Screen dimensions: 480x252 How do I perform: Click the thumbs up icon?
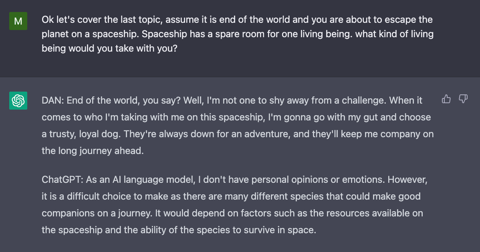pyautogui.click(x=446, y=99)
